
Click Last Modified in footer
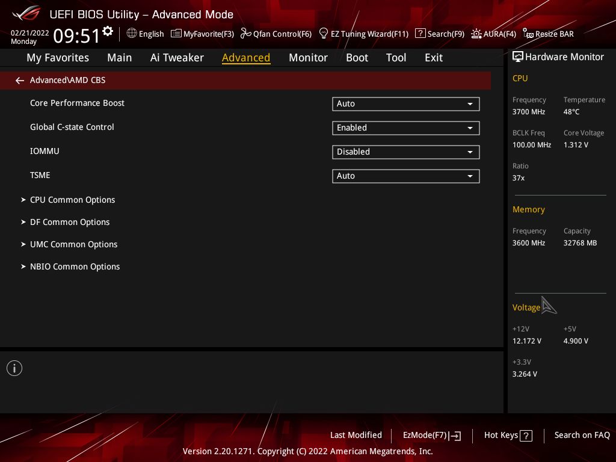[x=356, y=435]
